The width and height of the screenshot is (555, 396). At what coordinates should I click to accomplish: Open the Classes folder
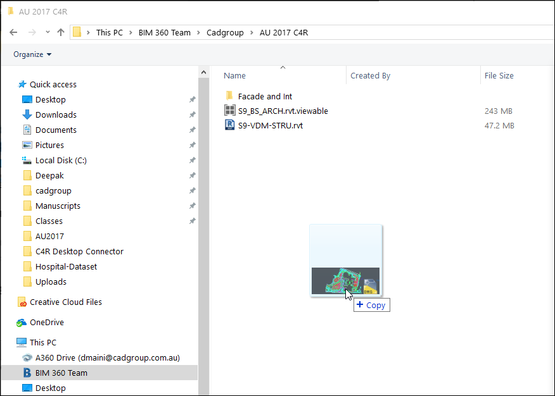tap(49, 221)
